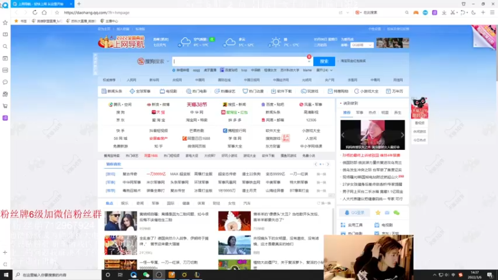
Task: Open the scissors screenshot tool
Action: point(453,12)
